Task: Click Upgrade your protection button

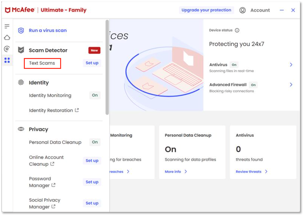Action: tap(206, 10)
